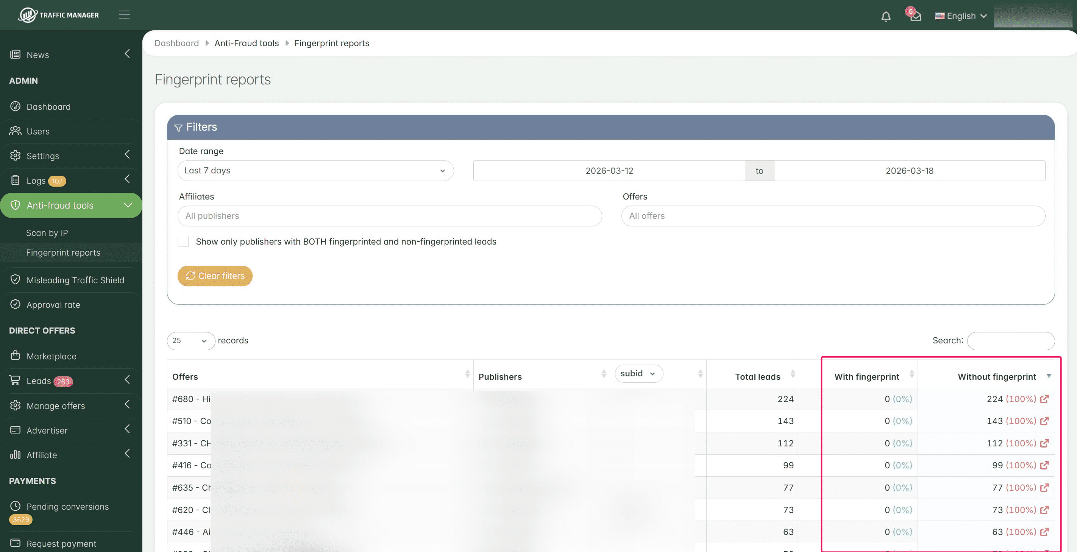Select Fingerprint reports in sidebar

coord(63,253)
